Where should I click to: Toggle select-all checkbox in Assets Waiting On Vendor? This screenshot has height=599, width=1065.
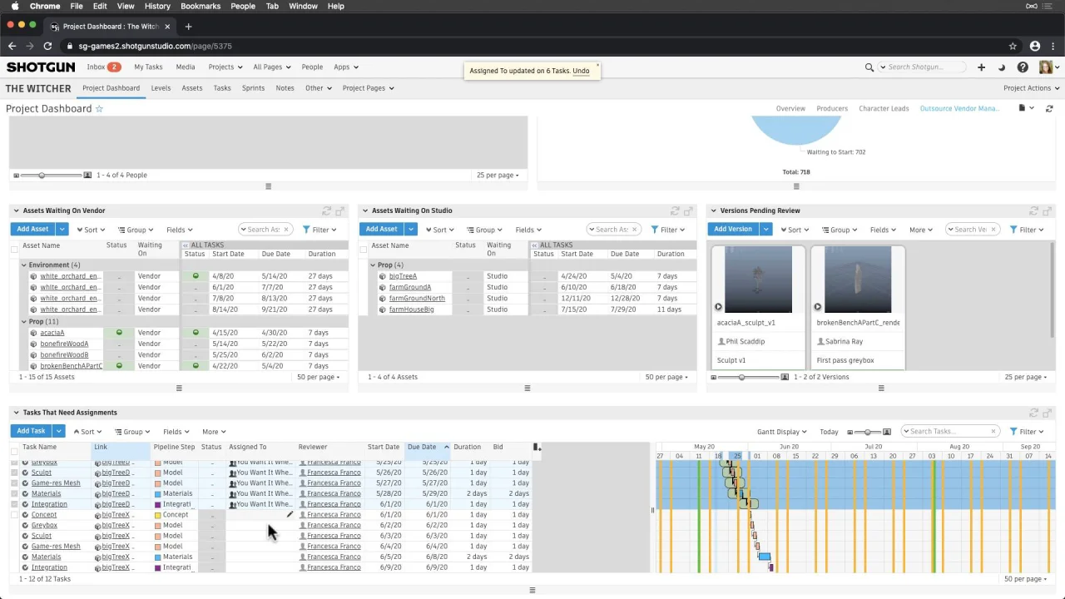[14, 250]
